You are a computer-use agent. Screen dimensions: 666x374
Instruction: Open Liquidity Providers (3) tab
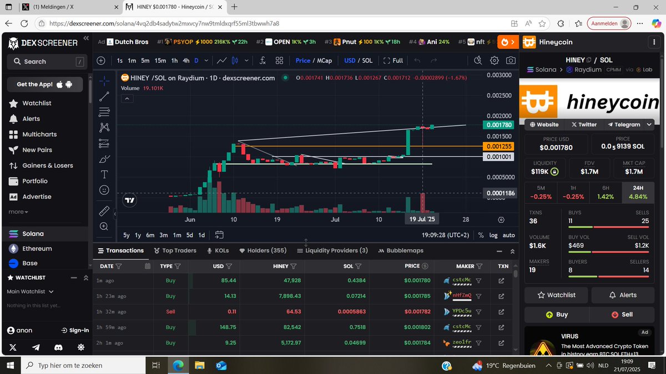[332, 250]
